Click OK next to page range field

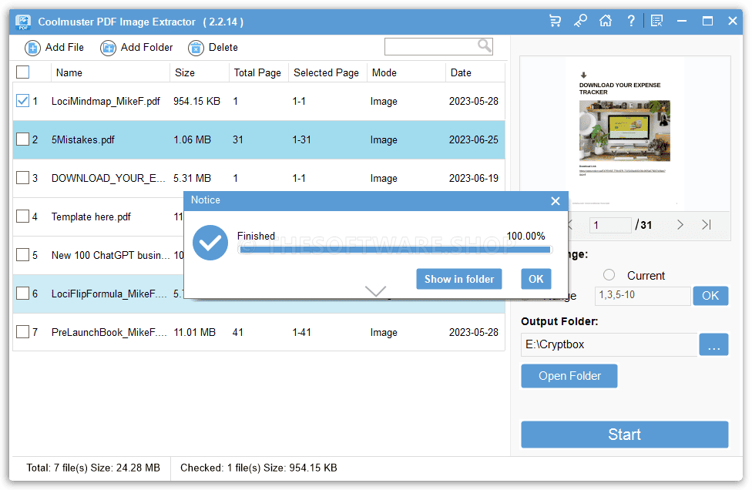tap(710, 296)
